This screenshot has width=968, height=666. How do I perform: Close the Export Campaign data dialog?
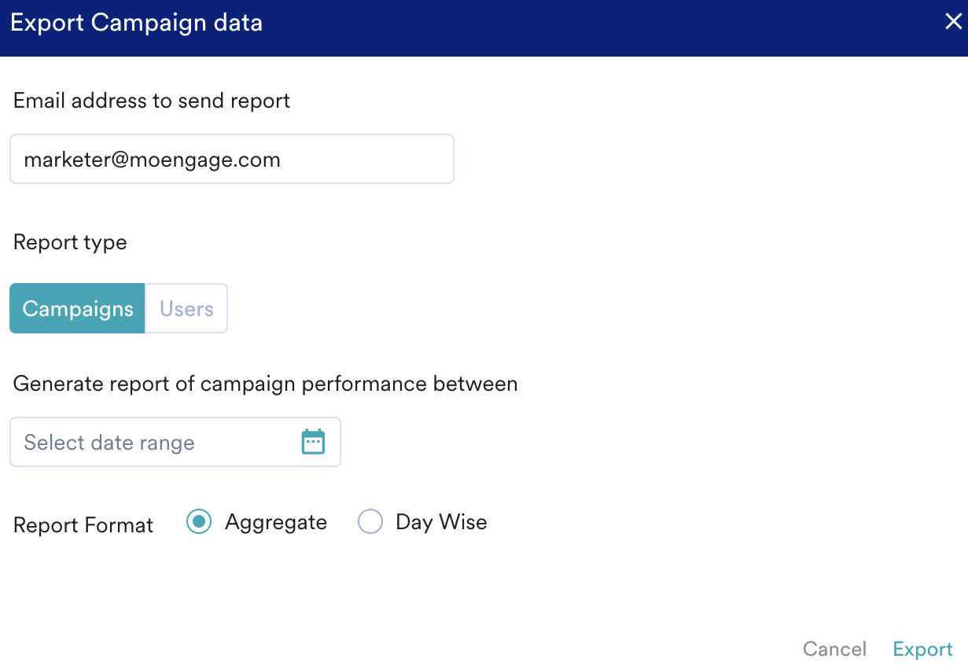click(x=952, y=22)
